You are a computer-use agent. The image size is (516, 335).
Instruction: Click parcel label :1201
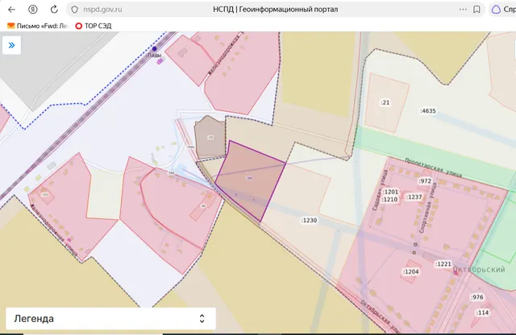tap(390, 192)
